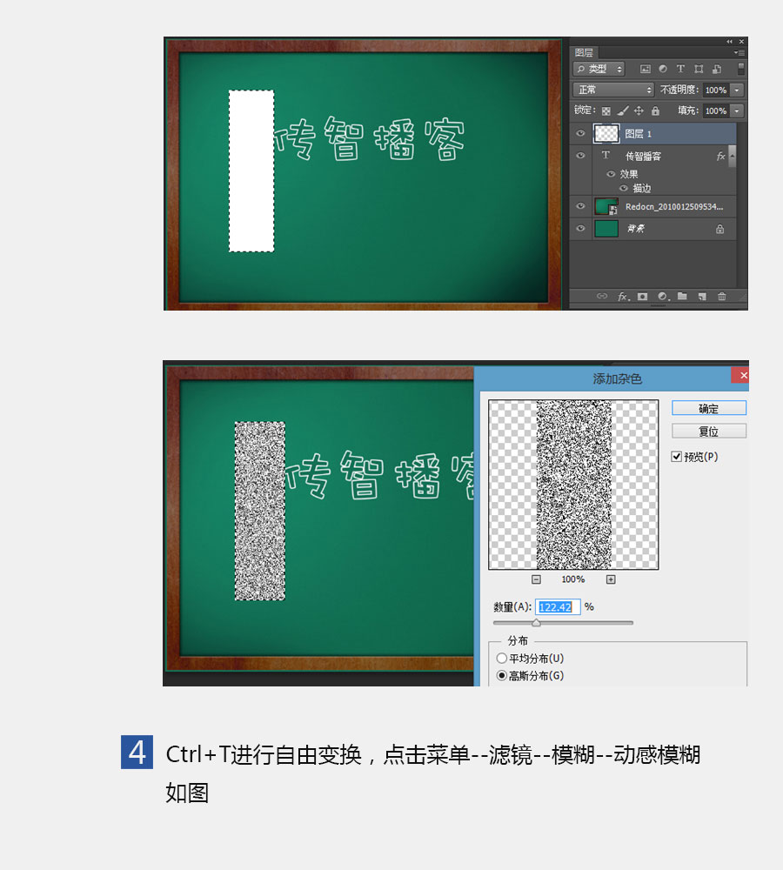
Task: Select 图层 1 layer thumbnail
Action: coord(606,133)
